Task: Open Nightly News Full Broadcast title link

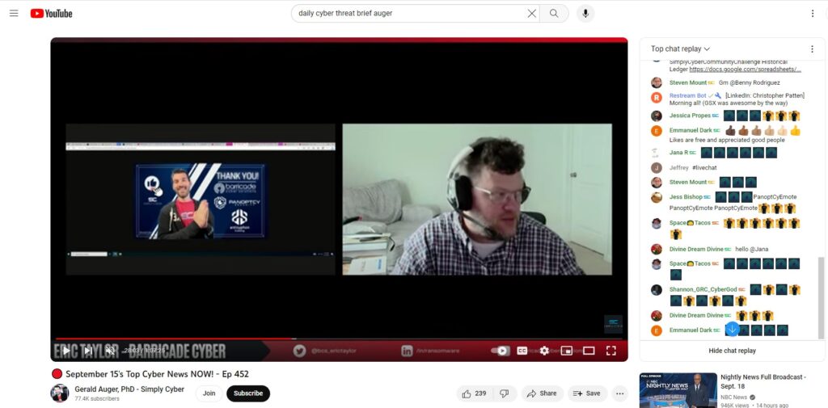Action: click(x=763, y=381)
